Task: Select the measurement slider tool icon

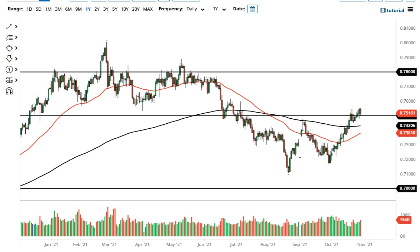Action: [x=9, y=80]
